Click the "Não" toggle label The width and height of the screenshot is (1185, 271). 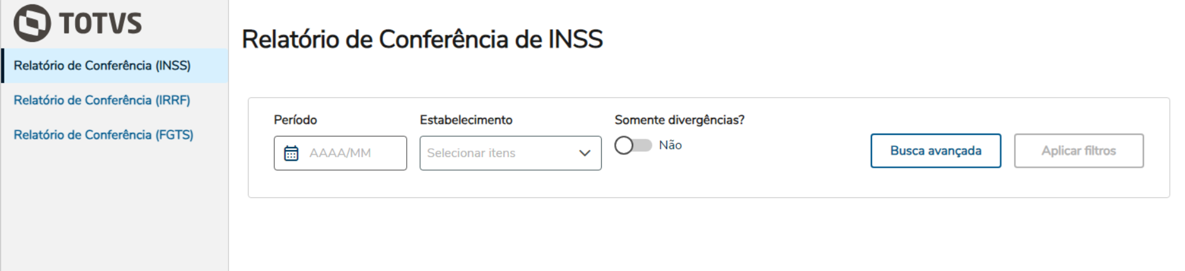click(670, 146)
